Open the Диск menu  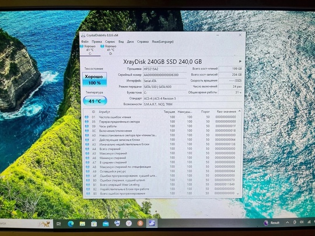130,41
